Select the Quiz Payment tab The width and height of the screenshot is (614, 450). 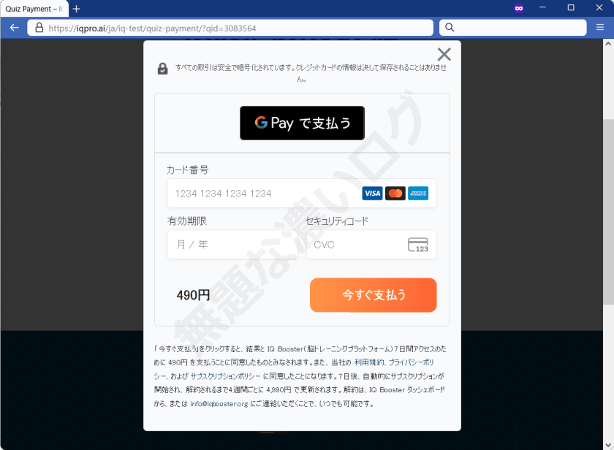pos(34,9)
